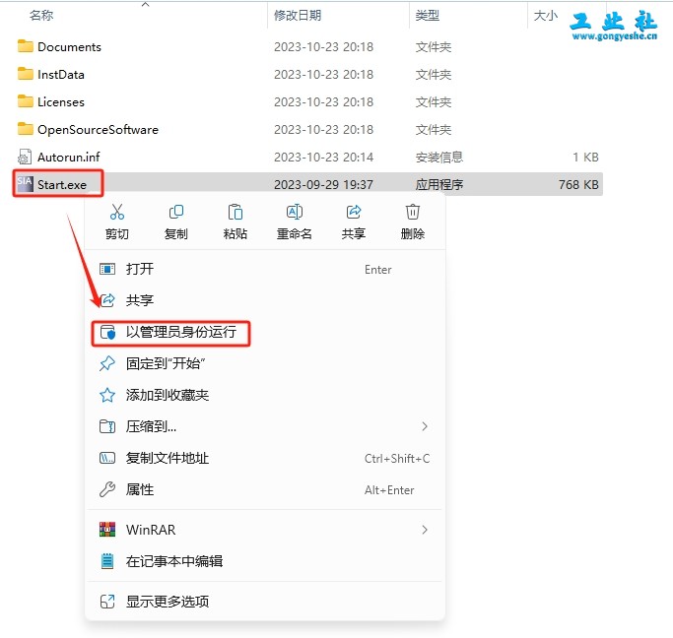Select the Documents folder name

[x=69, y=46]
